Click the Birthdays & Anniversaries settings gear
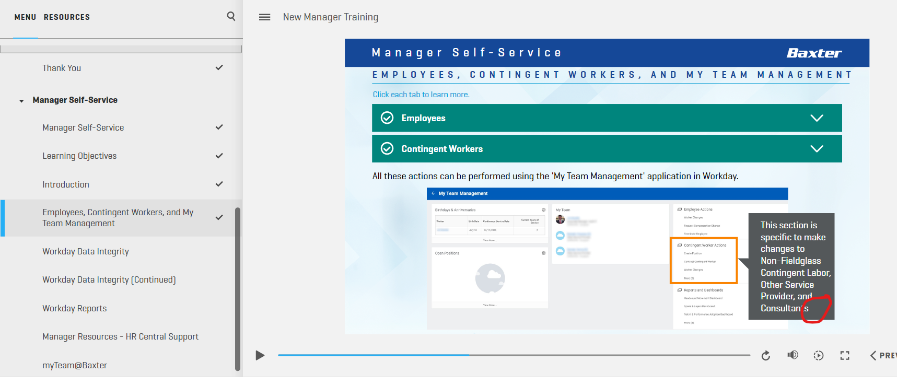Image resolution: width=897 pixels, height=385 pixels. tap(543, 210)
